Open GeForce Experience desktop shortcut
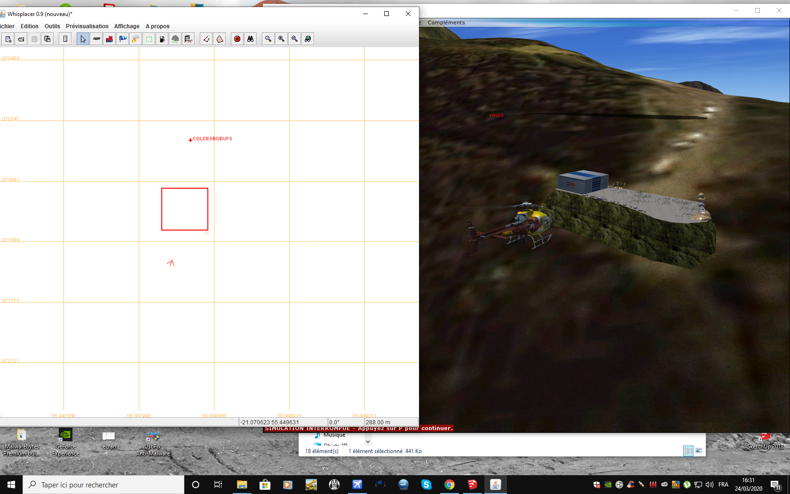The image size is (790, 494). [65, 443]
